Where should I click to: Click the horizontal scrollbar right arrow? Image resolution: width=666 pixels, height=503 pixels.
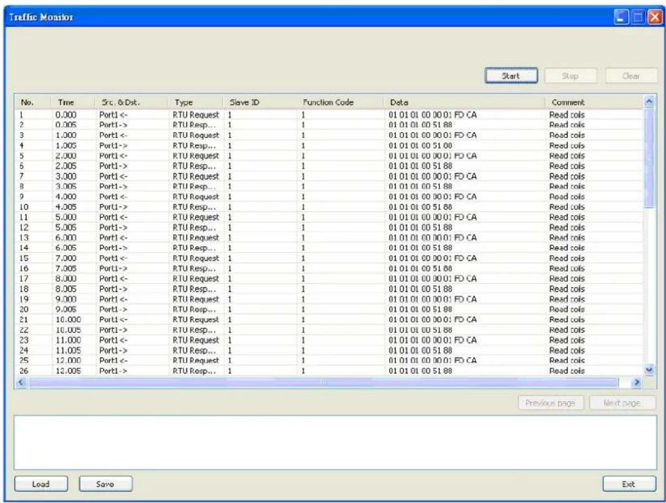coord(636,383)
